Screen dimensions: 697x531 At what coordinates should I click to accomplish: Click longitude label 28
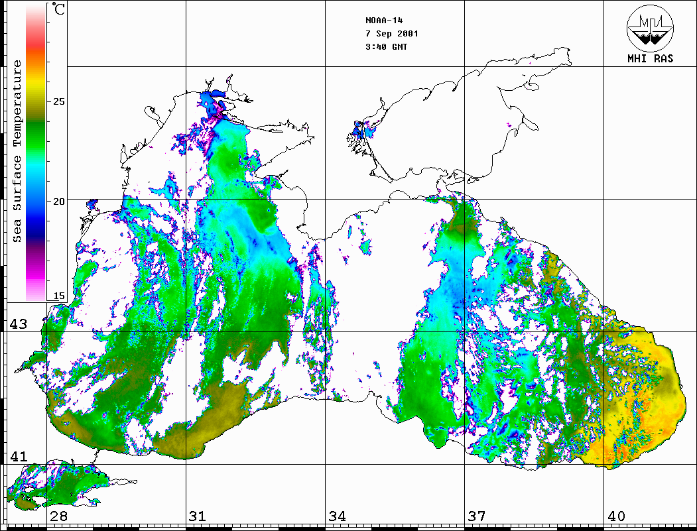point(58,516)
